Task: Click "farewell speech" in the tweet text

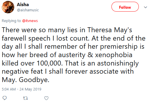Action: [x=26, y=39]
